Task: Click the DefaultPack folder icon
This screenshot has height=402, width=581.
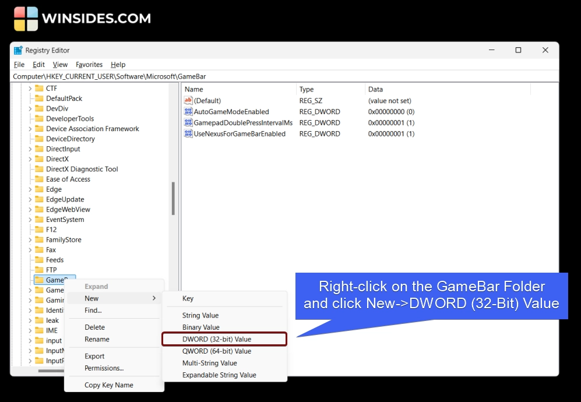Action: coord(39,98)
